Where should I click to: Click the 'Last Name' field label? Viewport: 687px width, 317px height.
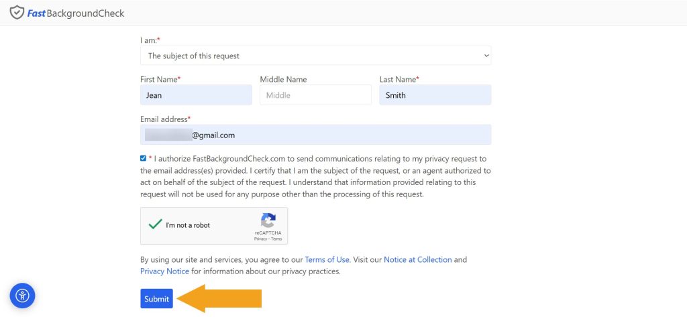click(399, 79)
